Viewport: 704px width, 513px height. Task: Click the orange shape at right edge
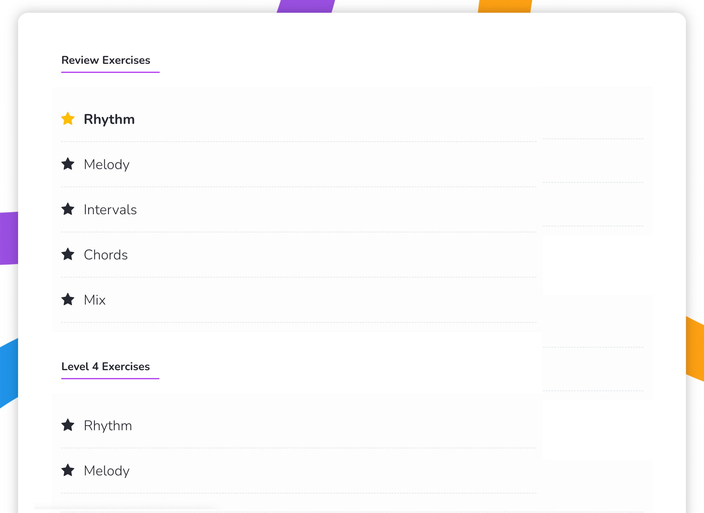(x=695, y=349)
